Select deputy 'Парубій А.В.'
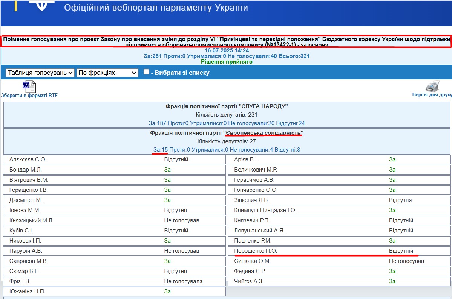 point(26,251)
